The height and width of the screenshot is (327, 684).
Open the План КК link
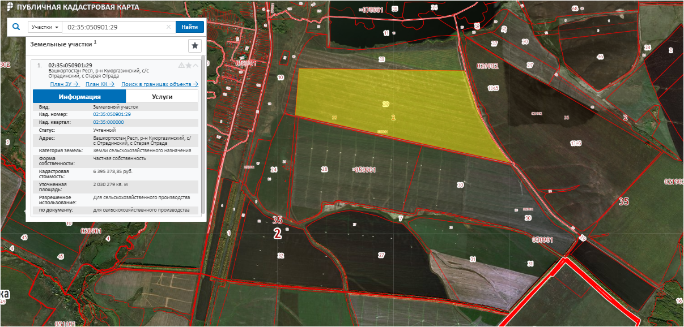point(100,84)
